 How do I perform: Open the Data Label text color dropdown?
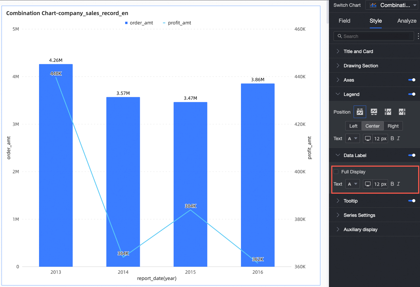(353, 184)
